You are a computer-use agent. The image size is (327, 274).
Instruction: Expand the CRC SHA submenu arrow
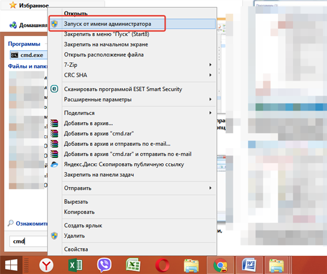click(x=210, y=75)
